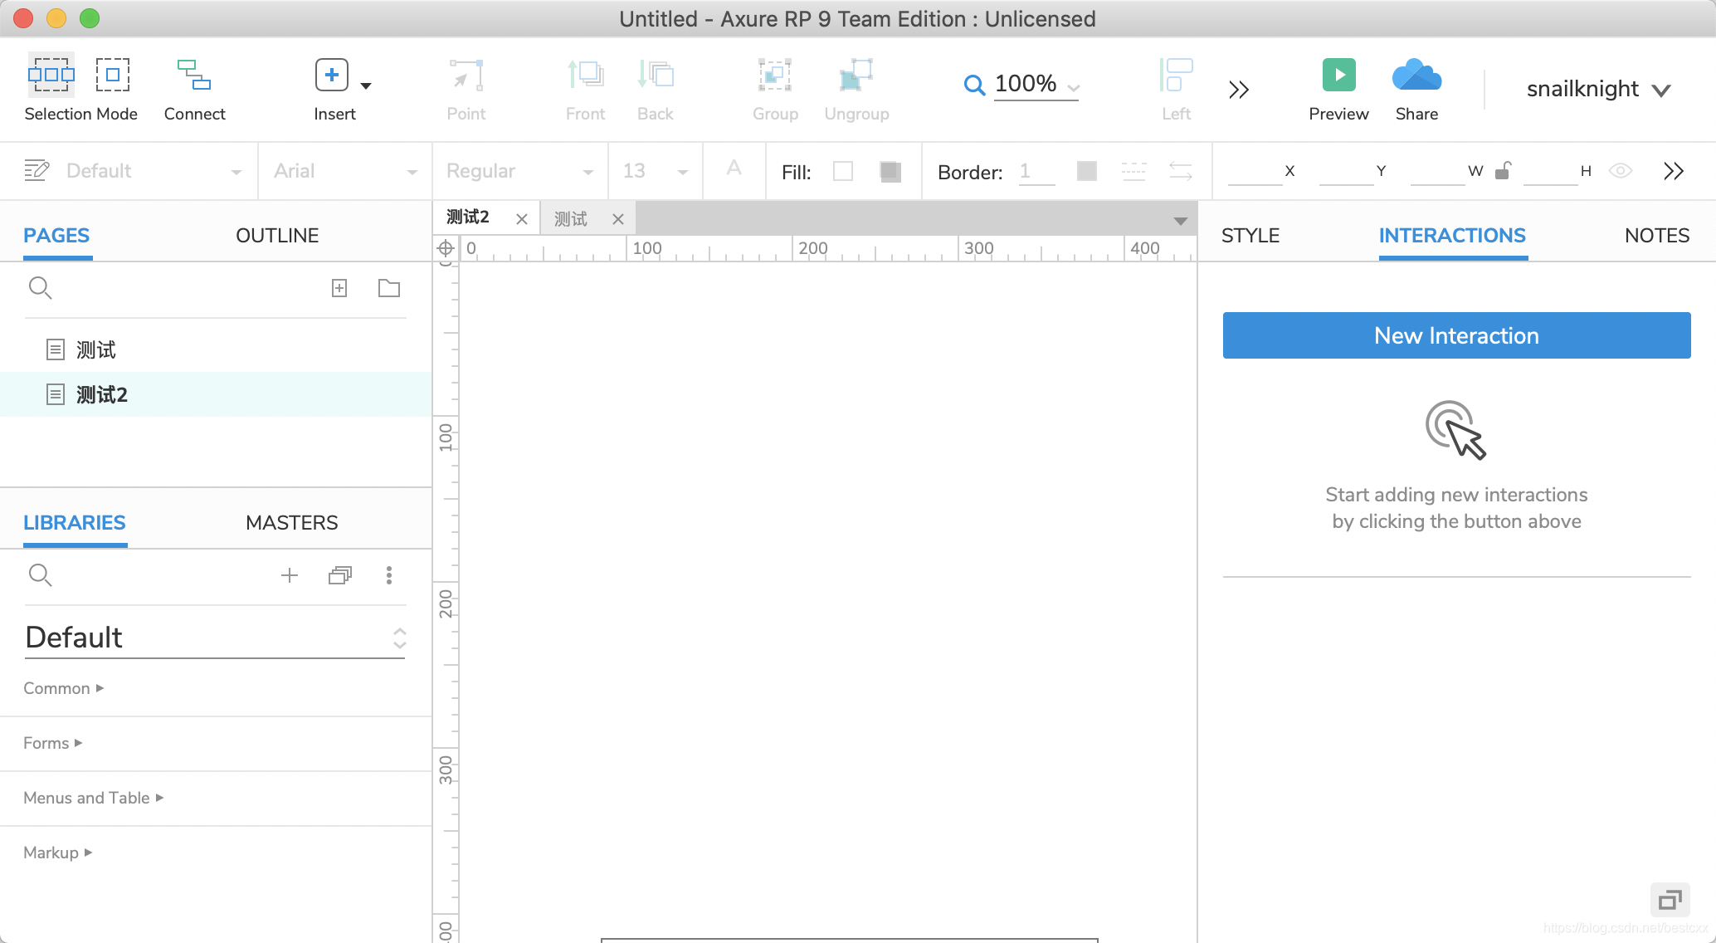Switch to contained Selection Mode icon
This screenshot has height=943, width=1716.
coord(113,76)
